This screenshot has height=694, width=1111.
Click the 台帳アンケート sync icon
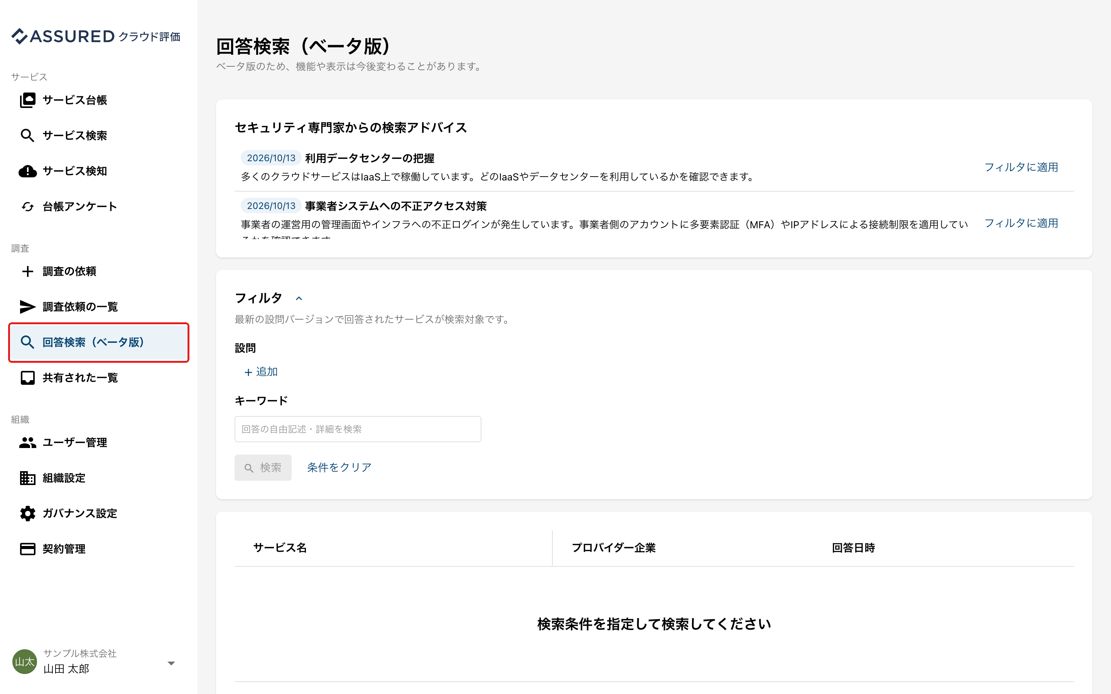[x=27, y=207]
